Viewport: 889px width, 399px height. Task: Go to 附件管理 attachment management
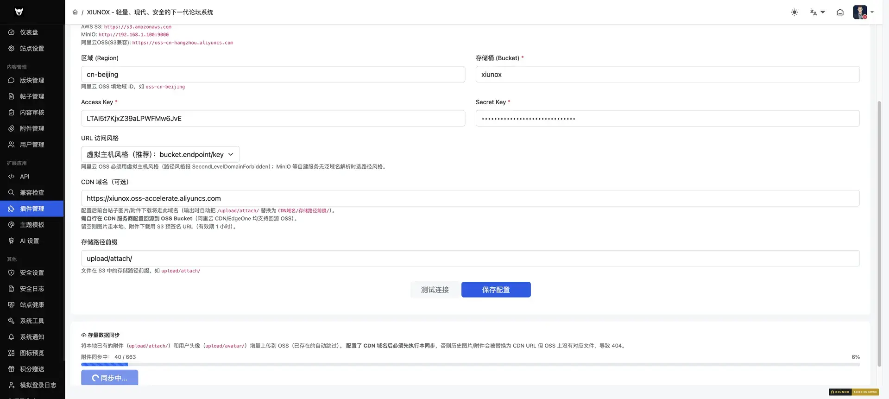pos(32,128)
